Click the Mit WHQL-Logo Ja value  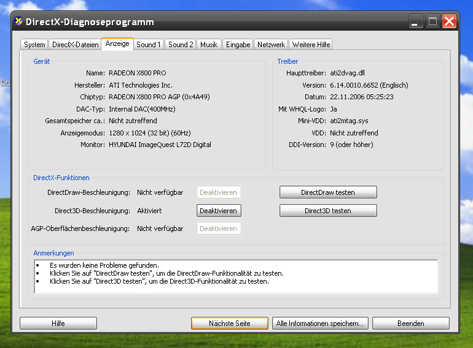pos(334,109)
